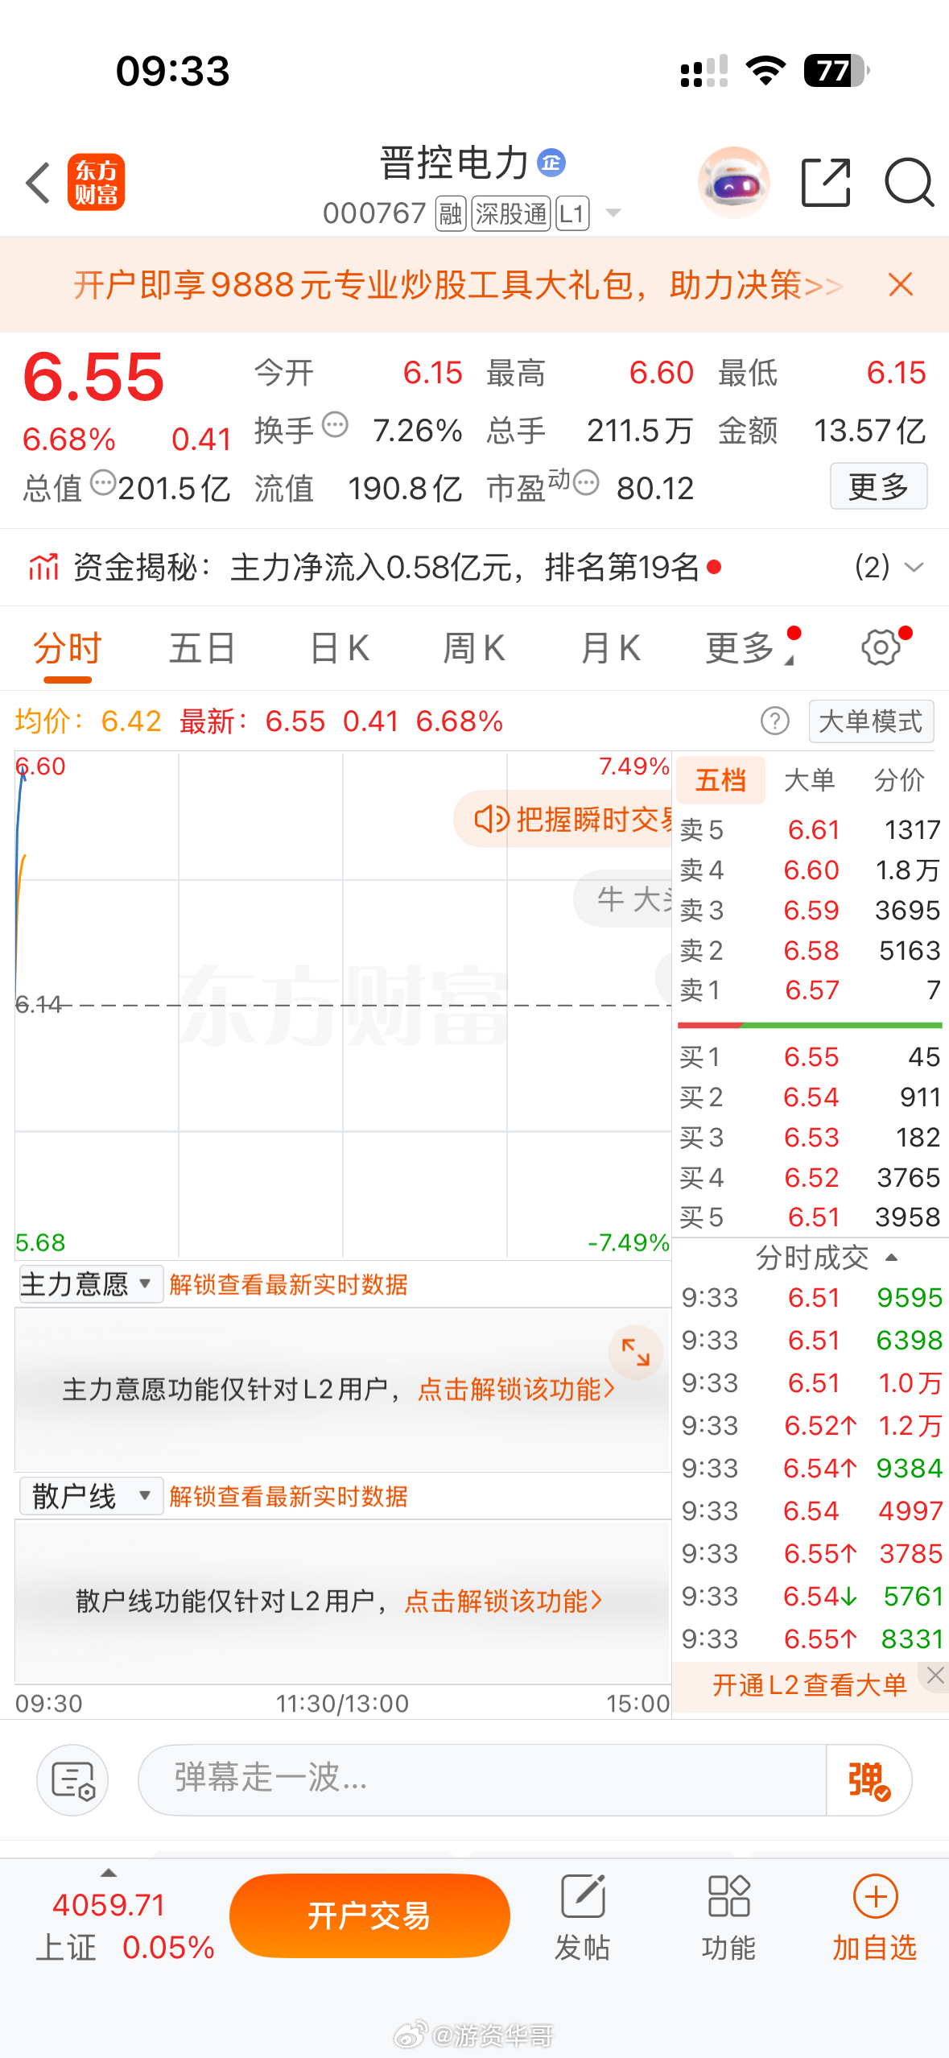949x2058 pixels.
Task: Toggle 大单模式 button
Action: (x=871, y=721)
